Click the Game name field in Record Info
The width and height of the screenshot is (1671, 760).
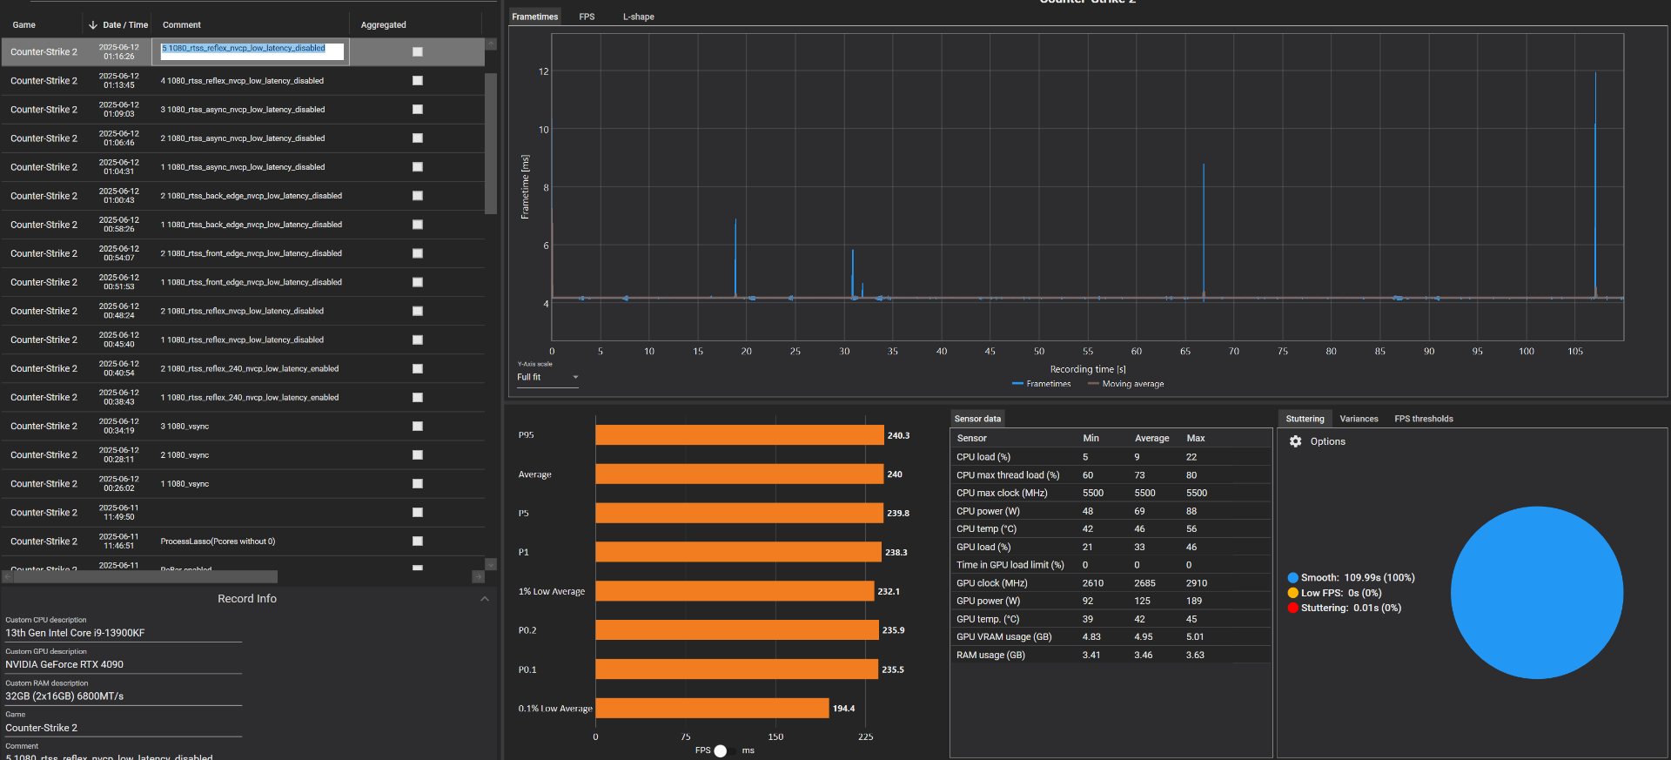[124, 728]
